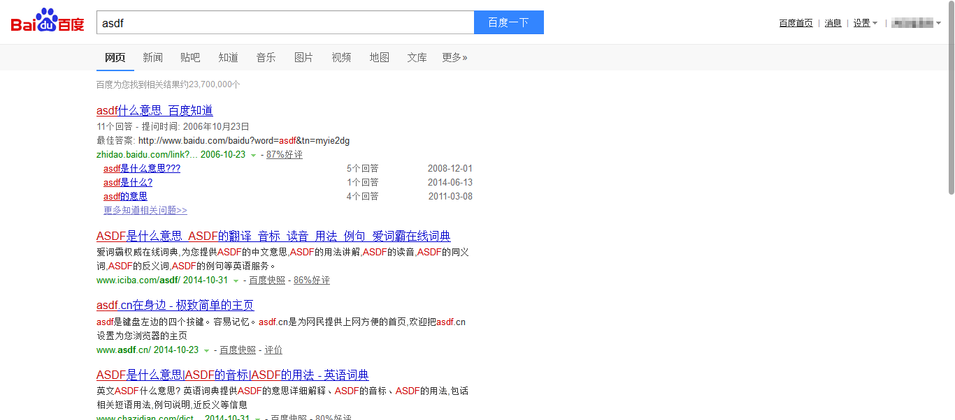Visit the asdf.cn homepage result
The image size is (955, 420).
point(174,306)
